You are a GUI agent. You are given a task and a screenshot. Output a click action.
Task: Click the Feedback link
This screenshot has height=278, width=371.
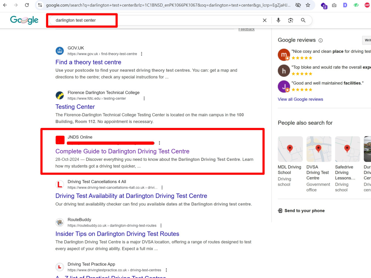[x=247, y=29]
